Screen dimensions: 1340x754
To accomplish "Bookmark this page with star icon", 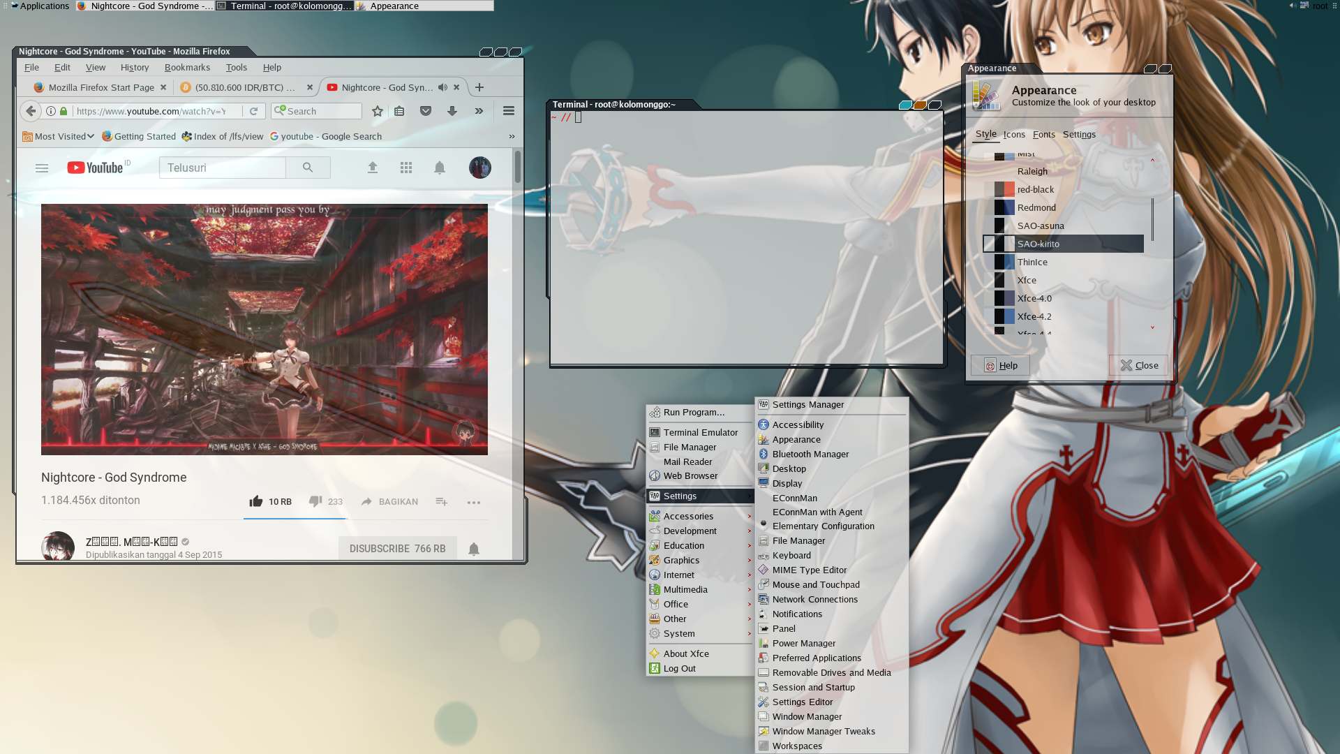I will coord(378,111).
